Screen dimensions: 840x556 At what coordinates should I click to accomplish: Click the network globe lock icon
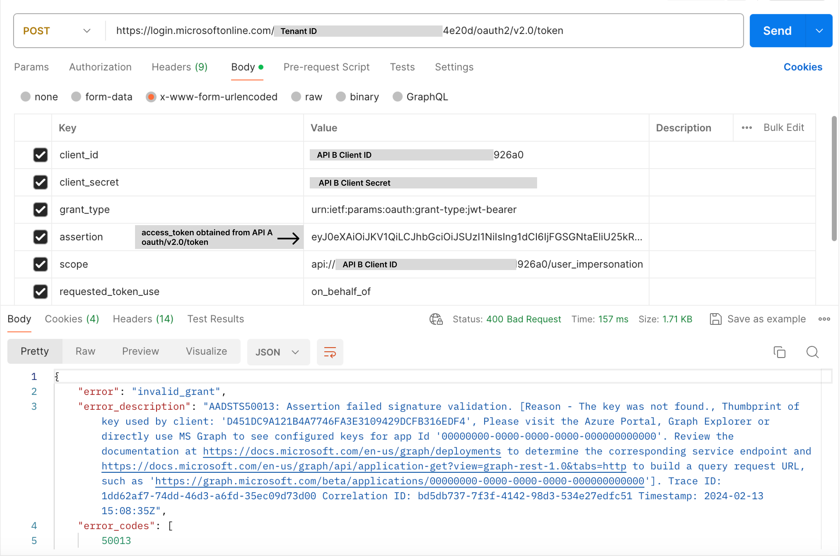click(x=436, y=319)
